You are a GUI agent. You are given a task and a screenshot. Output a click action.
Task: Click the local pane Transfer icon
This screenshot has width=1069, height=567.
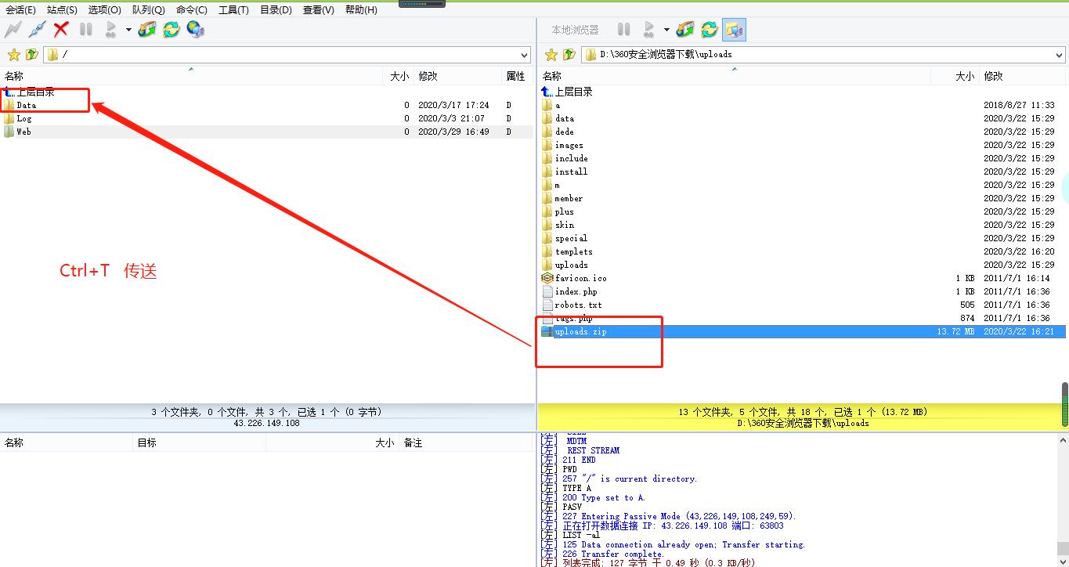(x=685, y=30)
